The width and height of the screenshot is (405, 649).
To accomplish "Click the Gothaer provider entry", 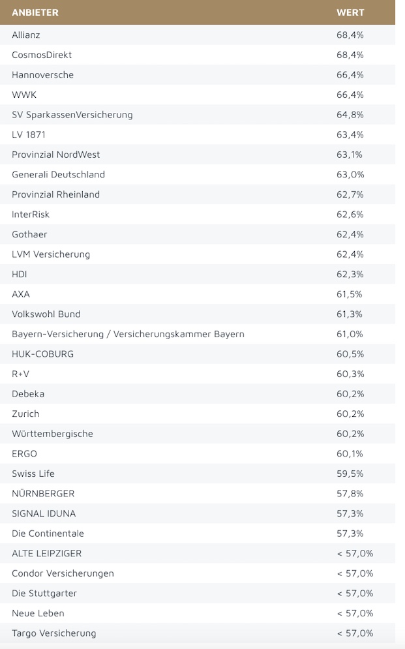I will point(29,234).
